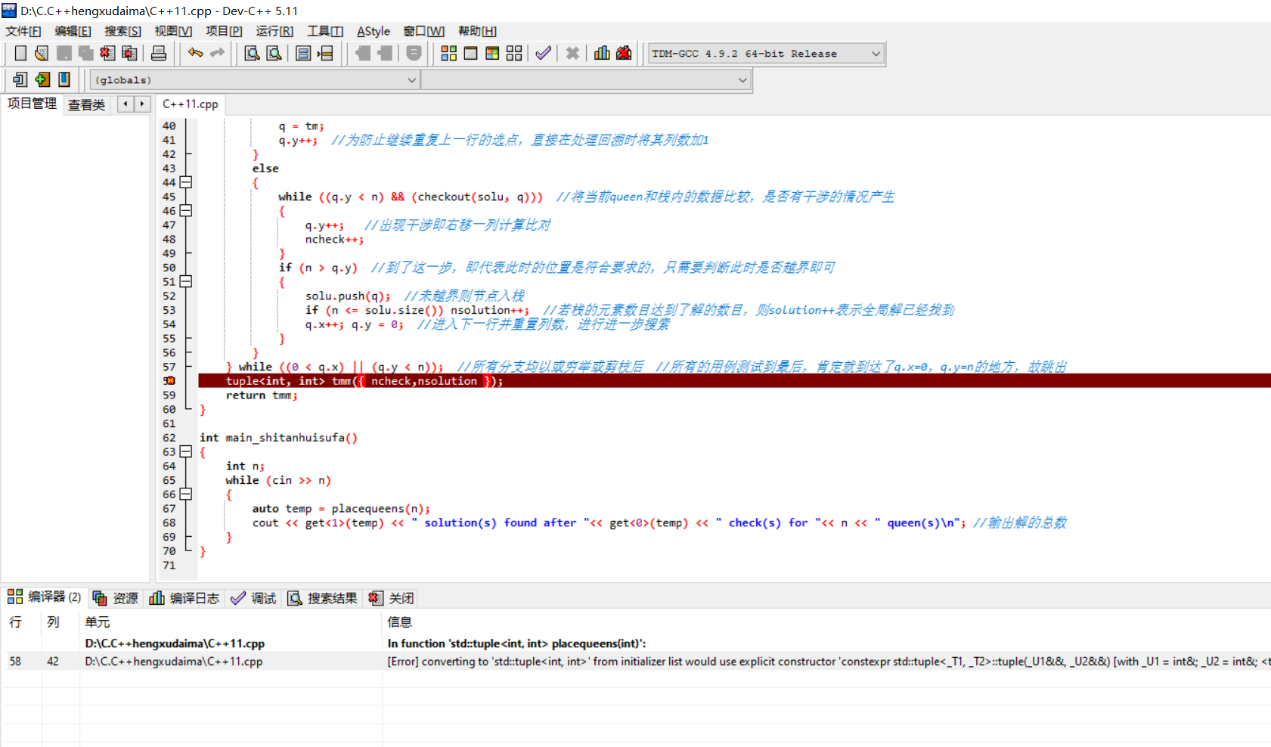This screenshot has height=747, width=1271.
Task: Click the Profile analysis bar chart icon
Action: [602, 53]
